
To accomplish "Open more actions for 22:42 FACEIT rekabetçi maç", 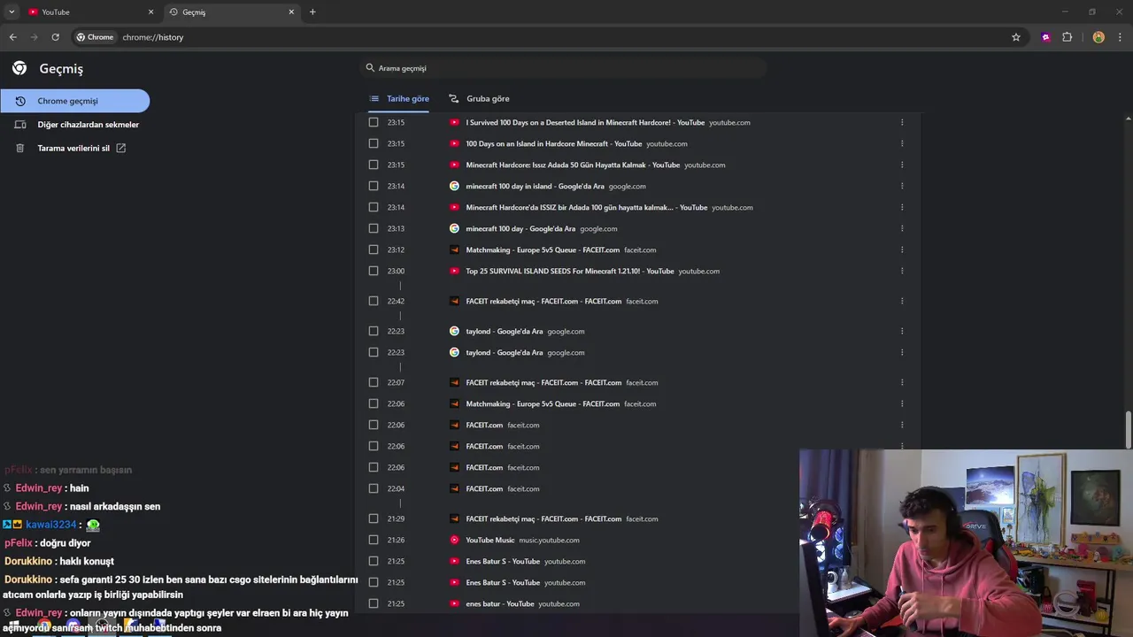I will pos(902,301).
